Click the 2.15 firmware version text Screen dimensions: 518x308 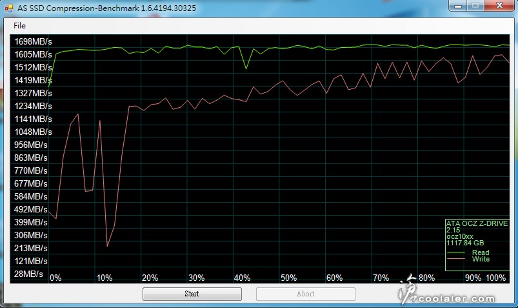coord(453,231)
